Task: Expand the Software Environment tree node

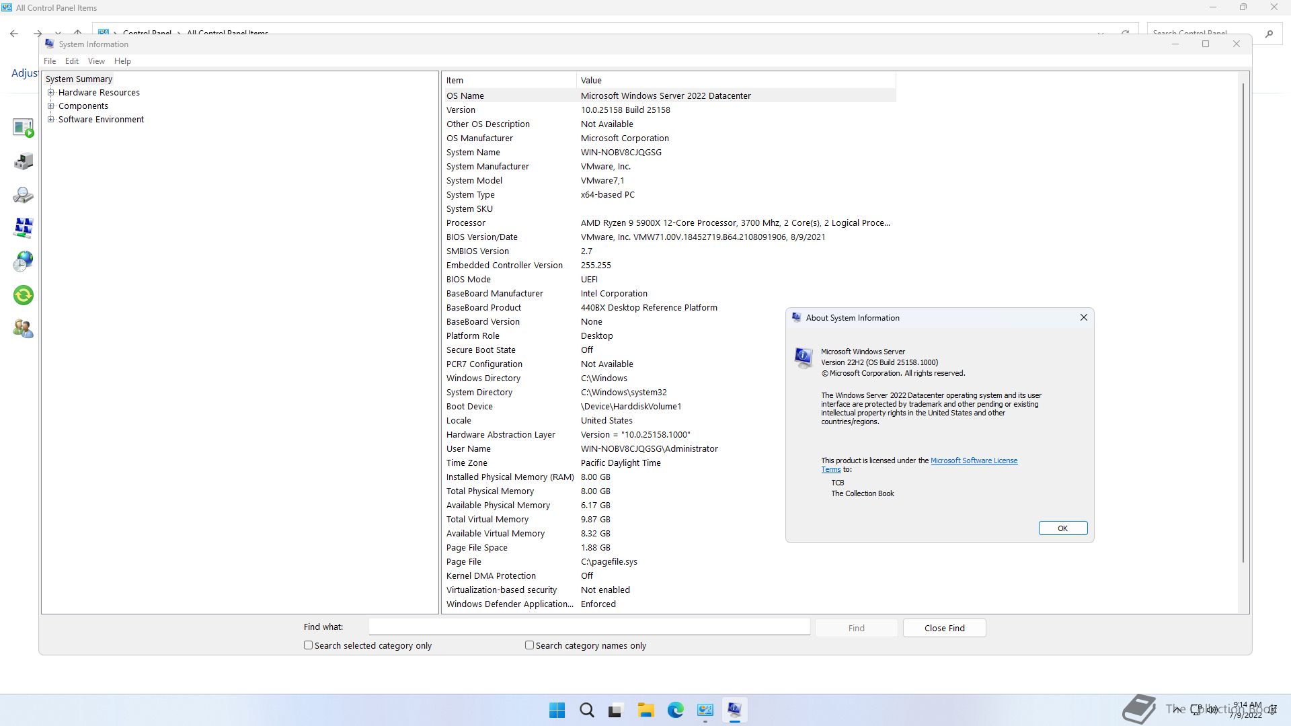Action: coord(50,119)
